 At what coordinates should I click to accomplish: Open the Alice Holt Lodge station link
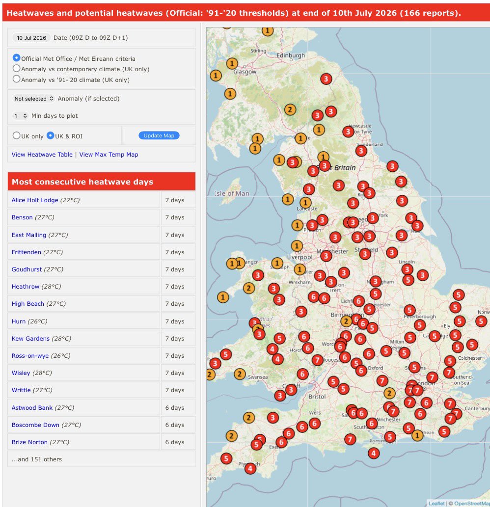[x=35, y=200]
